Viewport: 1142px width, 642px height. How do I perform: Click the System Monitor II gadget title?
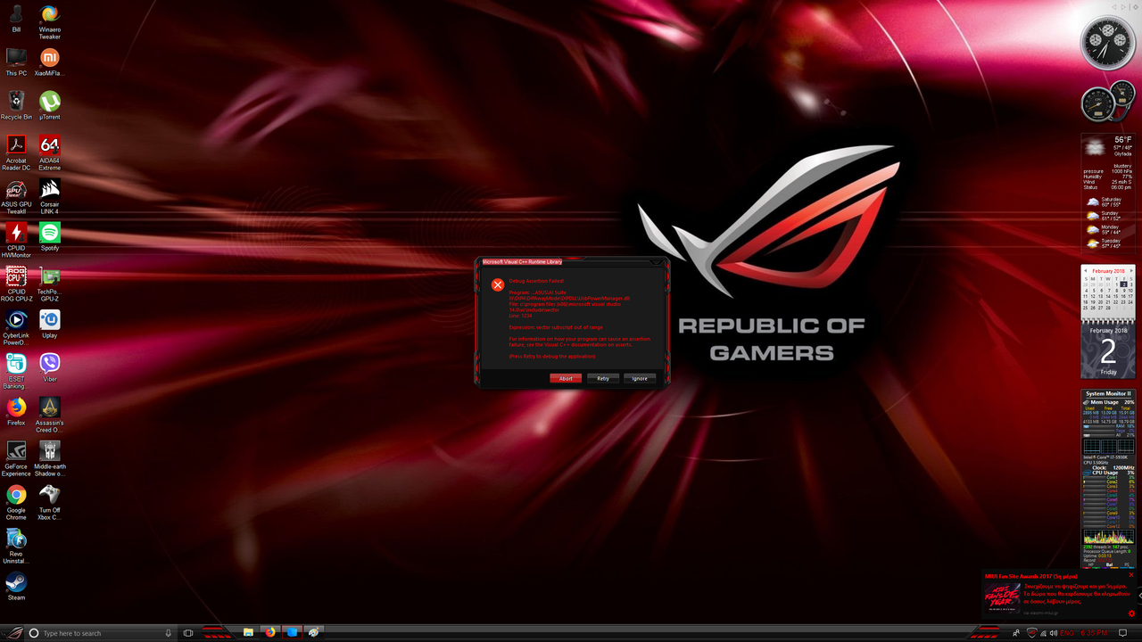[x=1108, y=393]
